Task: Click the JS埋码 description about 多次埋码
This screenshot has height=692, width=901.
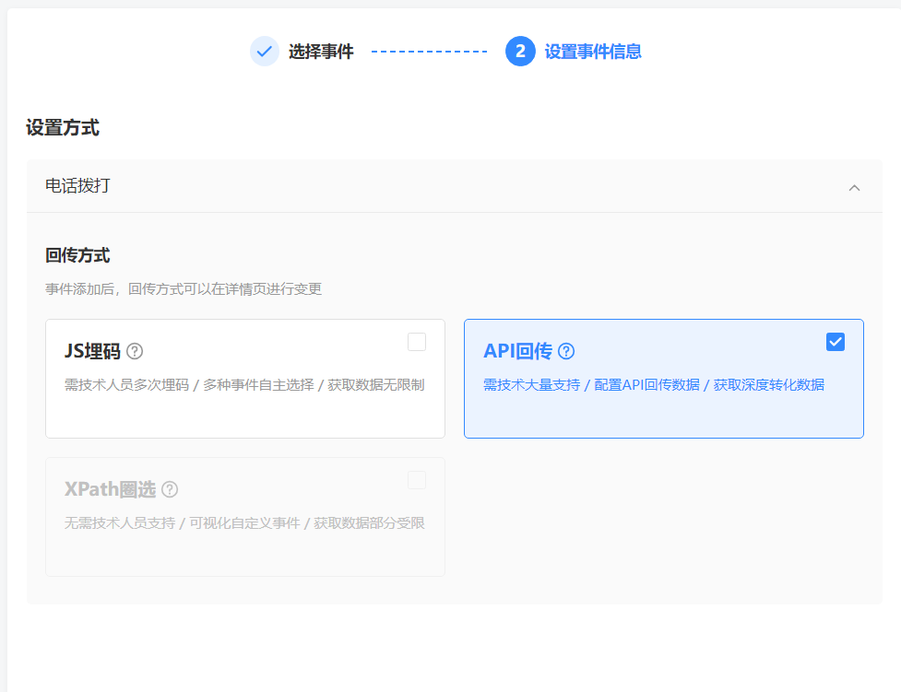Action: [x=244, y=385]
